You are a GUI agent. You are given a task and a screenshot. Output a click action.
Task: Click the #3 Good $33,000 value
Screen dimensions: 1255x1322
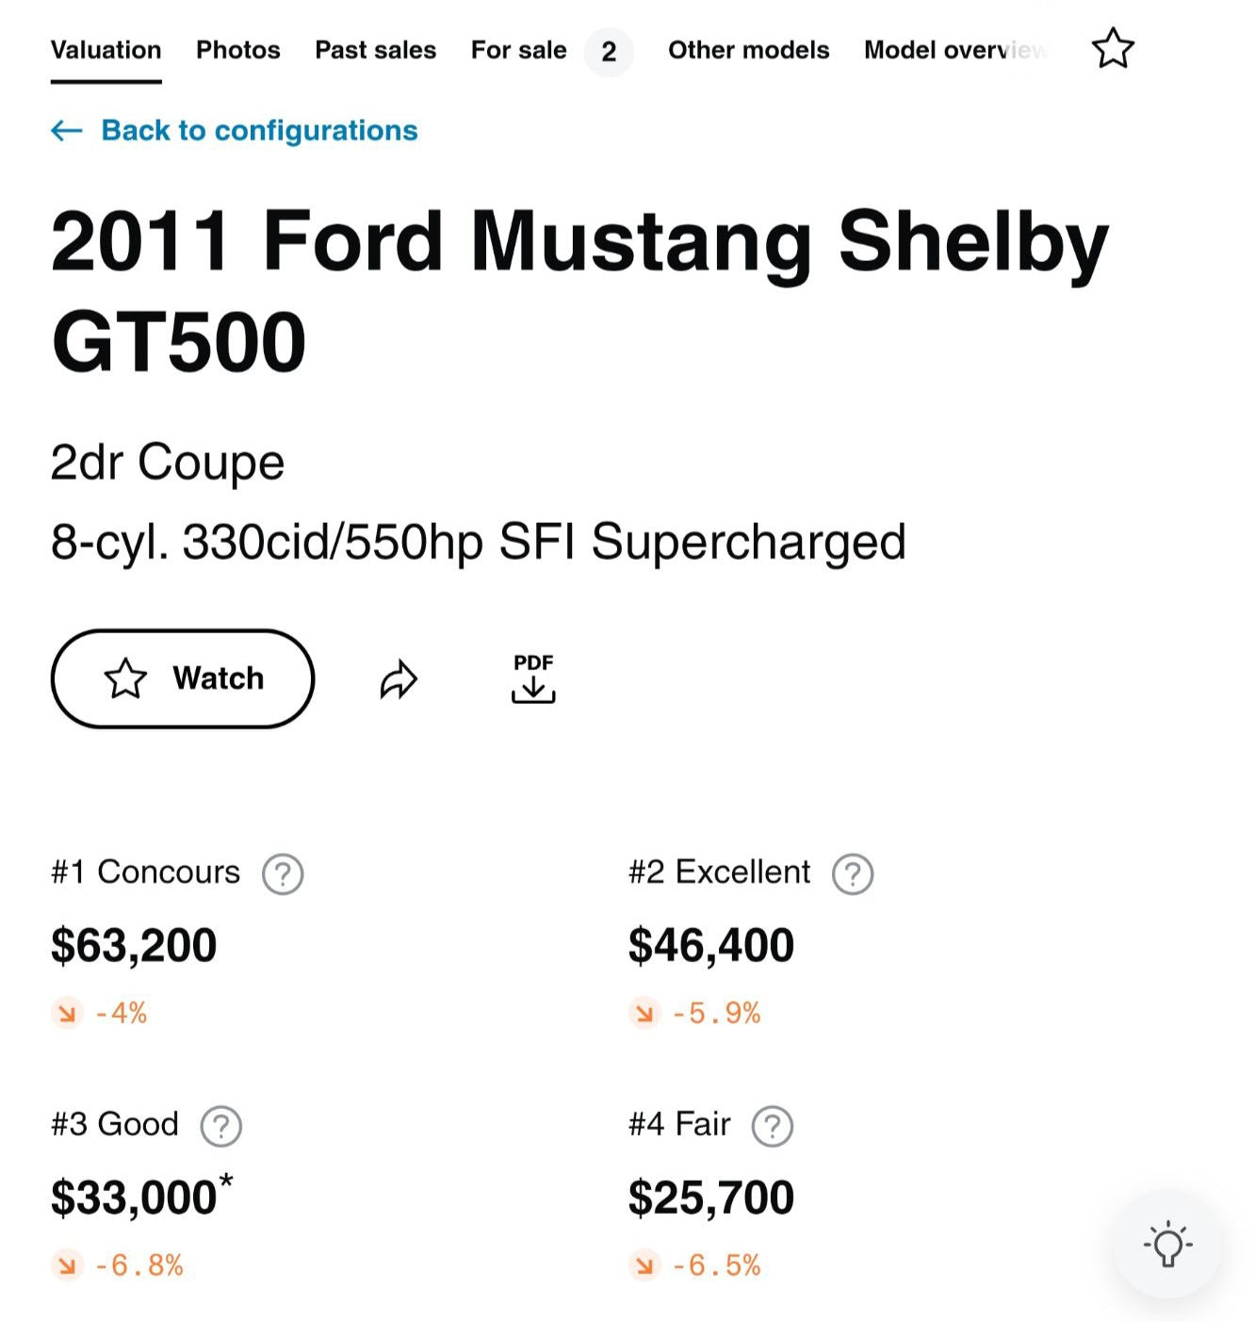coord(134,1198)
